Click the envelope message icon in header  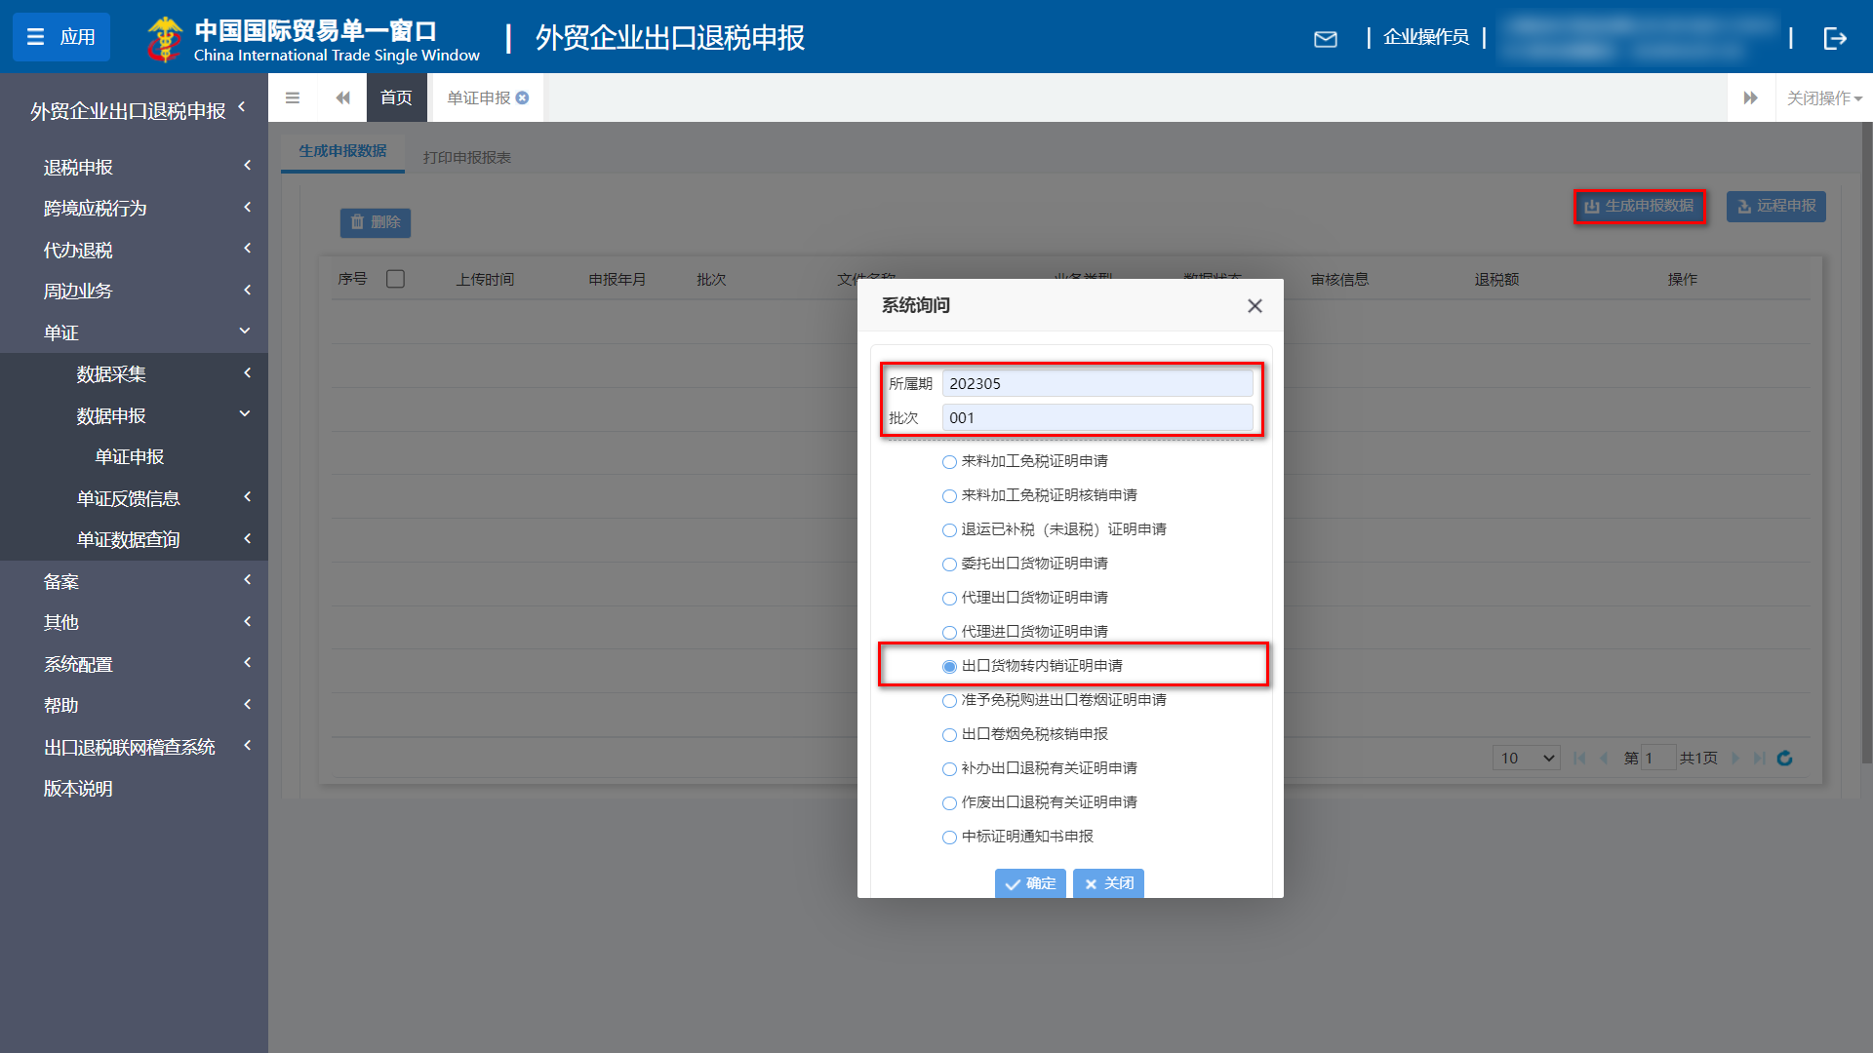(x=1326, y=39)
